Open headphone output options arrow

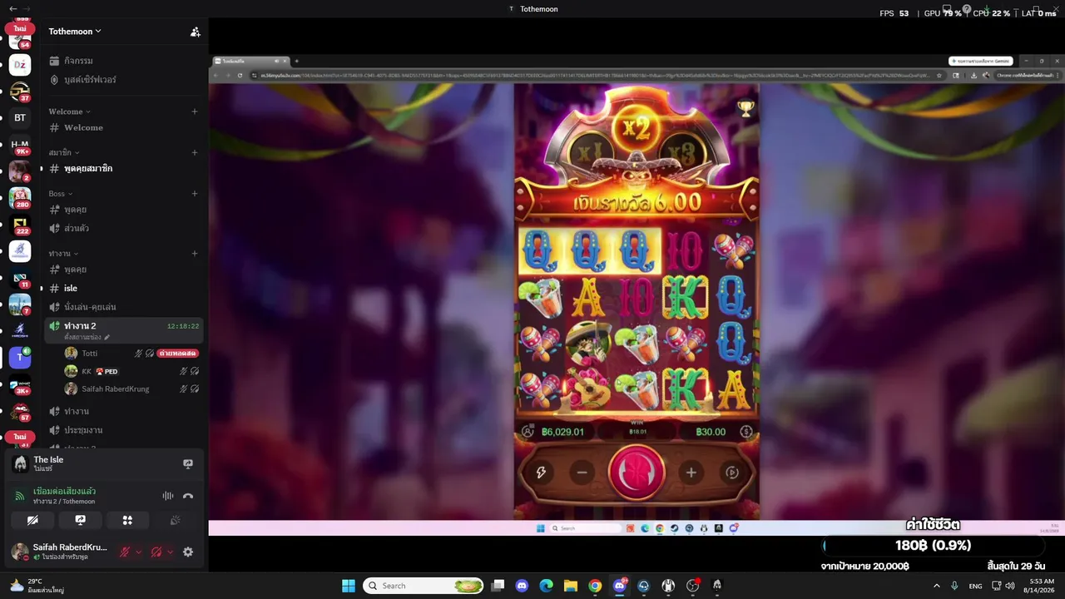pyautogui.click(x=170, y=552)
